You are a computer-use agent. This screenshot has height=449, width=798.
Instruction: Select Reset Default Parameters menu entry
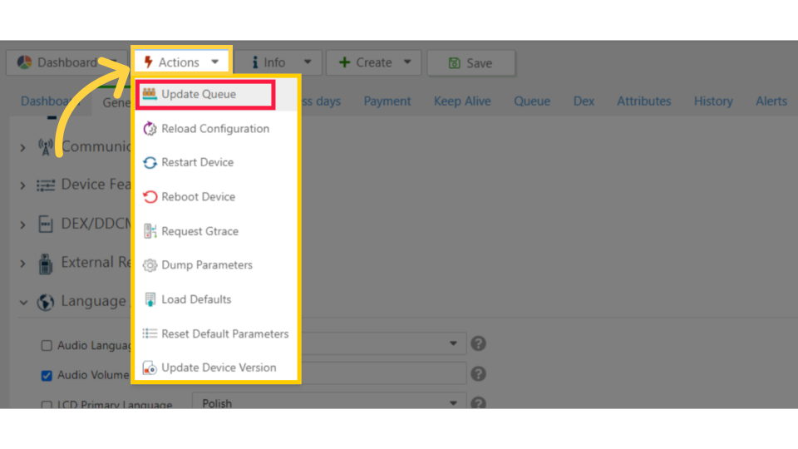coord(224,333)
